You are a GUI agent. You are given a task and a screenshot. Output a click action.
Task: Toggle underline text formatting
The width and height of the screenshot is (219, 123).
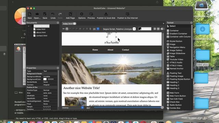click(87, 29)
